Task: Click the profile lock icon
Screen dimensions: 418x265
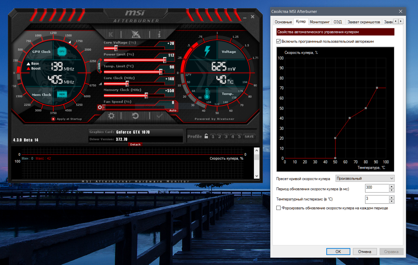Action: (206, 136)
